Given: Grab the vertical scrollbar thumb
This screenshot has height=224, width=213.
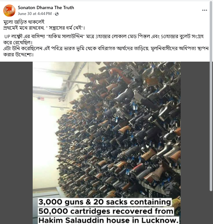Looking at the screenshot, I should click(x=211, y=96).
